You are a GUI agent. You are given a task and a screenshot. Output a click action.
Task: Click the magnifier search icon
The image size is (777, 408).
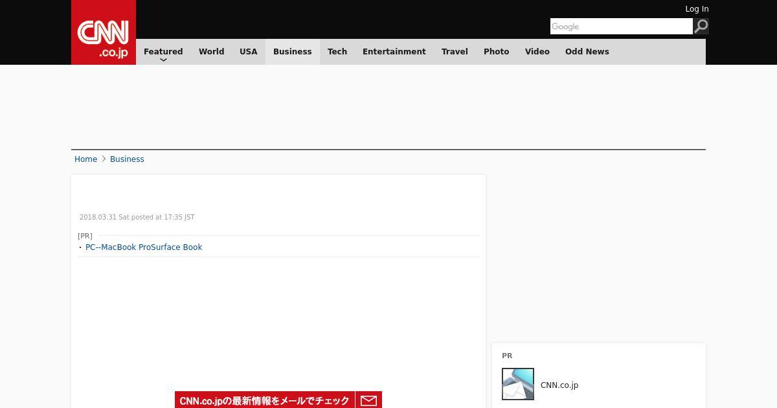point(701,26)
